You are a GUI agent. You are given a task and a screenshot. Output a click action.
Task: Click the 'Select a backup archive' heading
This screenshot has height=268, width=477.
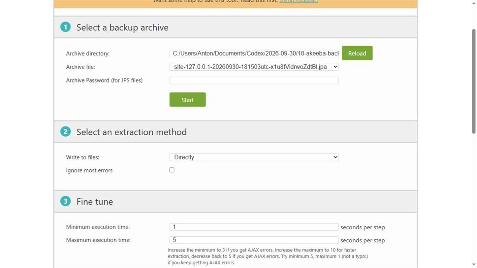pos(122,27)
